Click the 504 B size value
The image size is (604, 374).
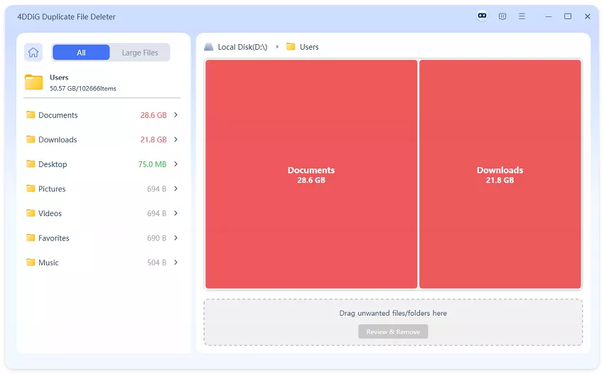coord(156,262)
